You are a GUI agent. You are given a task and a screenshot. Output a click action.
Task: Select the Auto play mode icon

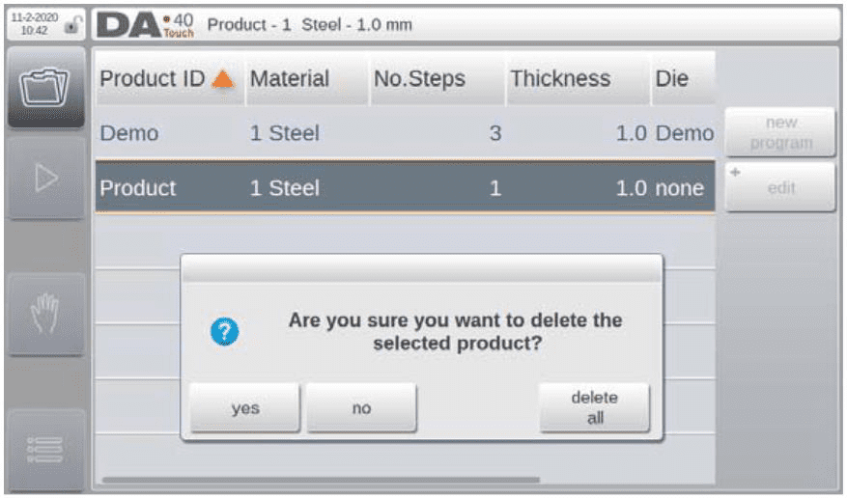(x=46, y=178)
